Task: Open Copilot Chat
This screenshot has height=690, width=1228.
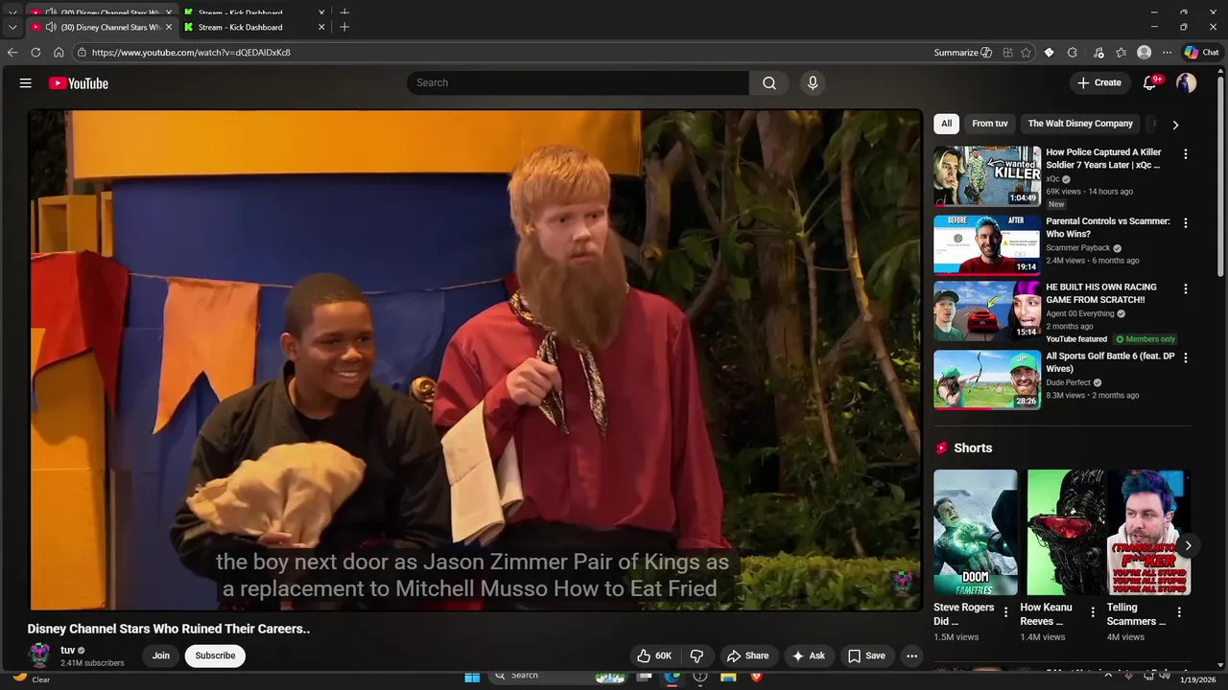Action: click(x=1202, y=53)
